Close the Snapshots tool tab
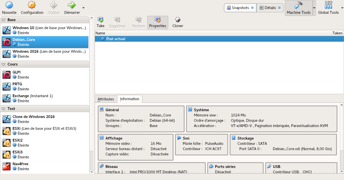The width and height of the screenshot is (344, 180). tap(252, 8)
